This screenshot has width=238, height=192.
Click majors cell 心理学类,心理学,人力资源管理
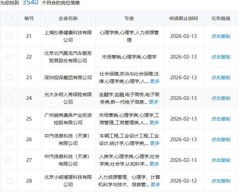129,36
